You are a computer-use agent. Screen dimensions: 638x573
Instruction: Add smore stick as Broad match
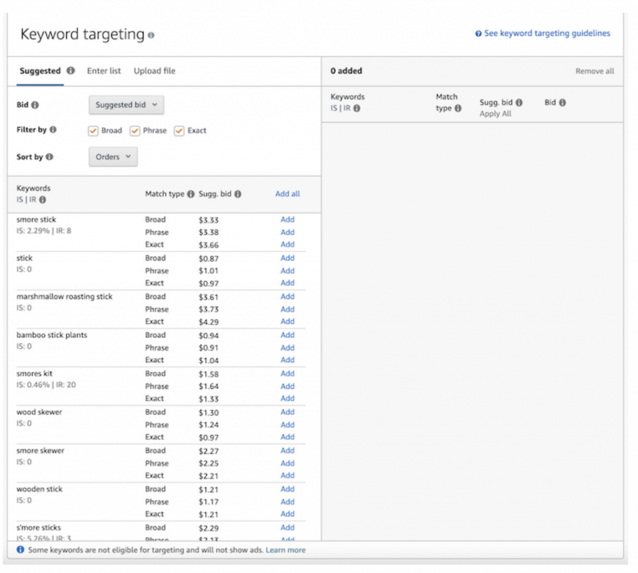coord(287,220)
